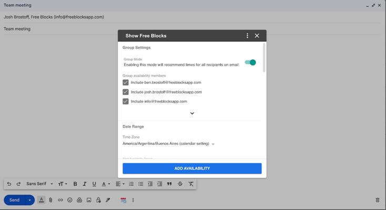Open the emoji picker

click(x=69, y=200)
